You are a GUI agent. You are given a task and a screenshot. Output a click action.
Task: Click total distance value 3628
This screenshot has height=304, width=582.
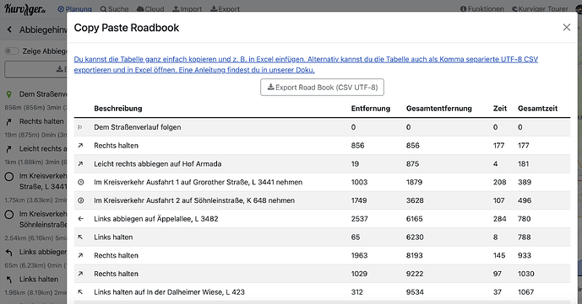[415, 200]
